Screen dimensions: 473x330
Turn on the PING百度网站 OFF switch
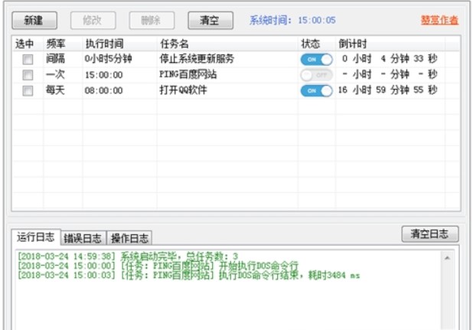pos(316,75)
